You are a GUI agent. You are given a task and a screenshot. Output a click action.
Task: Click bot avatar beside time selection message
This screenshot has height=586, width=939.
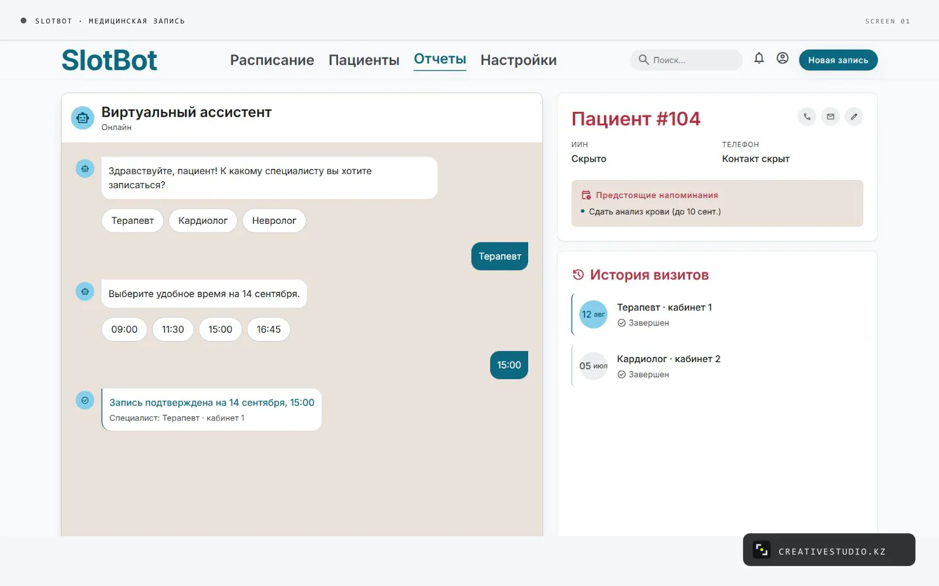click(85, 291)
